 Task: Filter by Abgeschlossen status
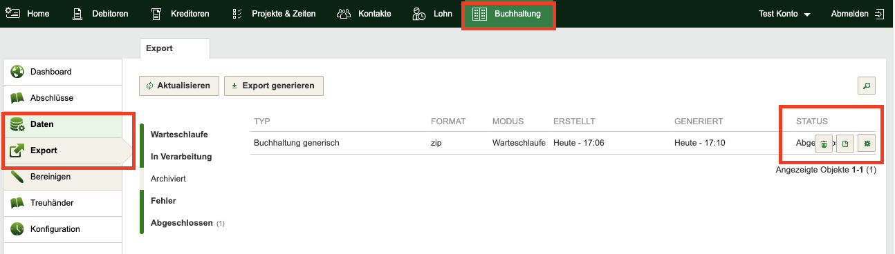(183, 222)
